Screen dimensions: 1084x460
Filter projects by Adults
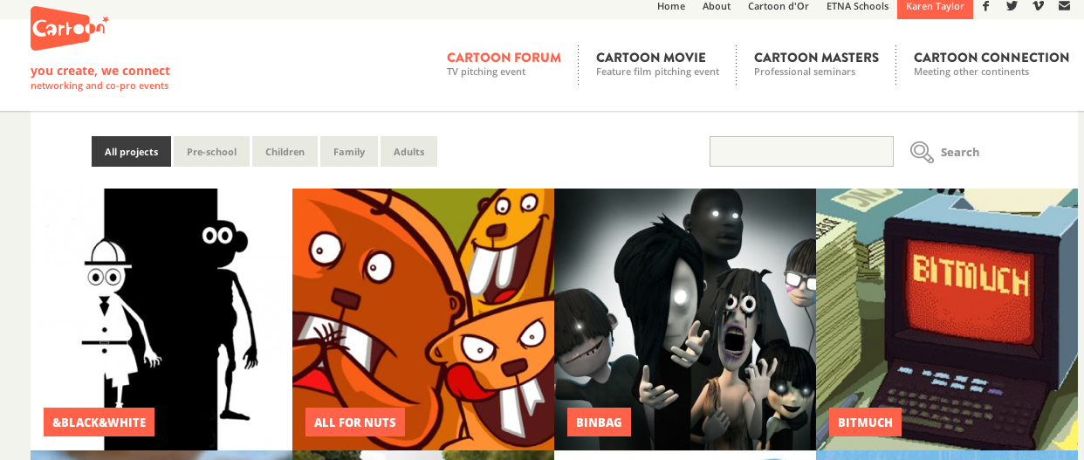coord(408,152)
